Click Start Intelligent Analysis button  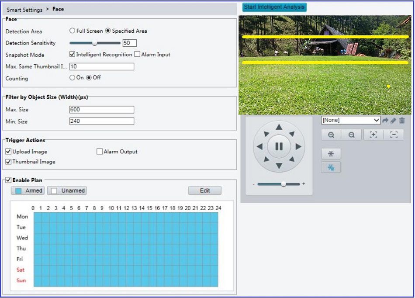pyautogui.click(x=274, y=7)
